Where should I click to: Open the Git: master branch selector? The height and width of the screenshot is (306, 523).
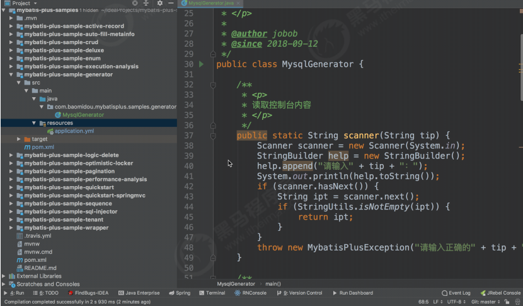click(485, 302)
